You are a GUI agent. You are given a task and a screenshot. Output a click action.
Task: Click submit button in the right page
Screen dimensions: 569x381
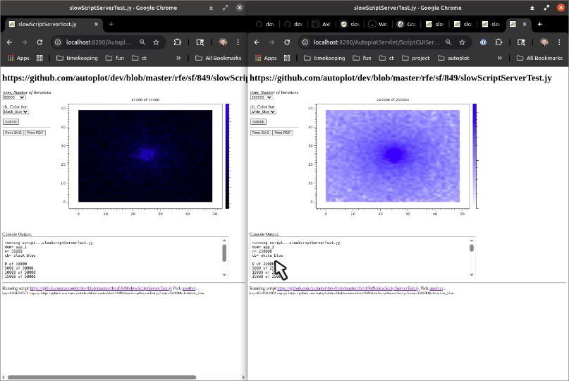[257, 121]
